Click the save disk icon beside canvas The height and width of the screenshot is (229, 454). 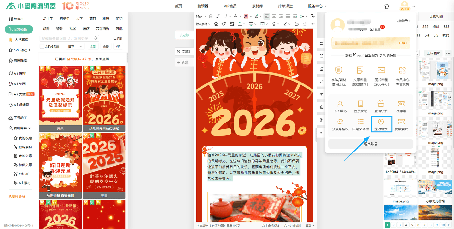pyautogui.click(x=322, y=69)
